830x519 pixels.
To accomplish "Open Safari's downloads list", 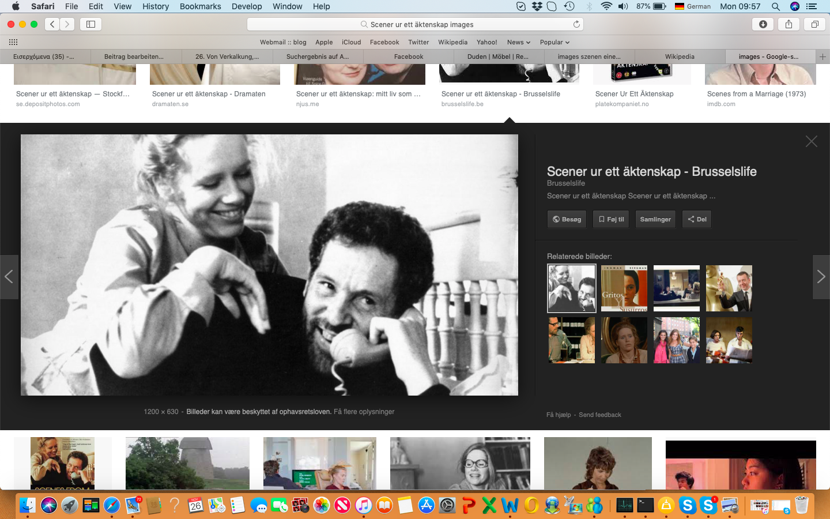I will click(x=763, y=24).
